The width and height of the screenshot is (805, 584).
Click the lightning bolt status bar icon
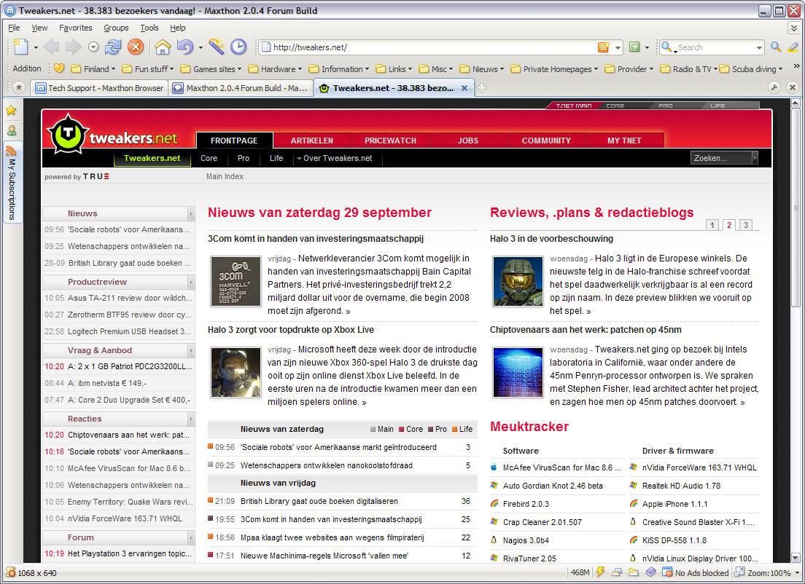click(599, 572)
